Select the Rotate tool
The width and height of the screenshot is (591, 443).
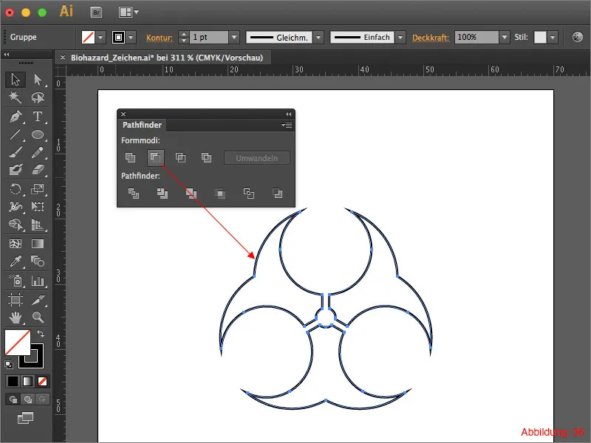16,189
